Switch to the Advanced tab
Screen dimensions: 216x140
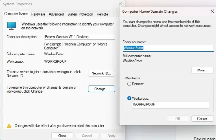[x=56, y=14]
